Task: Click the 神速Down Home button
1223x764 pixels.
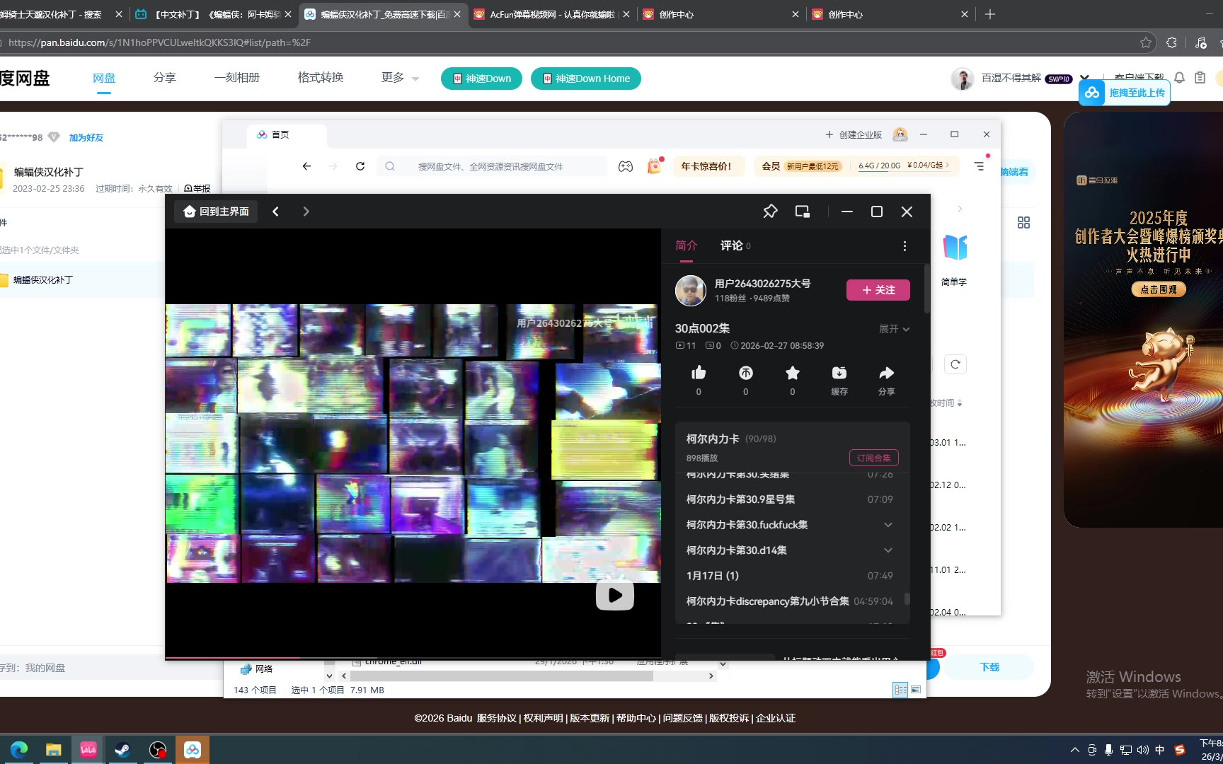Action: click(585, 79)
